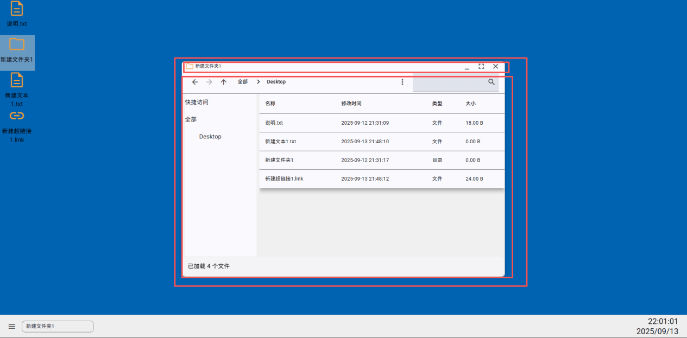Screen dimensions: 687x338
Task: Click the forward navigation arrow
Action: (x=209, y=82)
